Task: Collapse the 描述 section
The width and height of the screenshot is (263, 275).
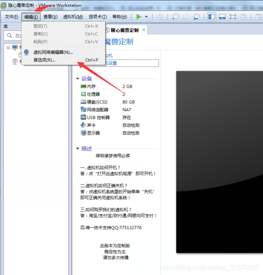Action: click(x=78, y=148)
